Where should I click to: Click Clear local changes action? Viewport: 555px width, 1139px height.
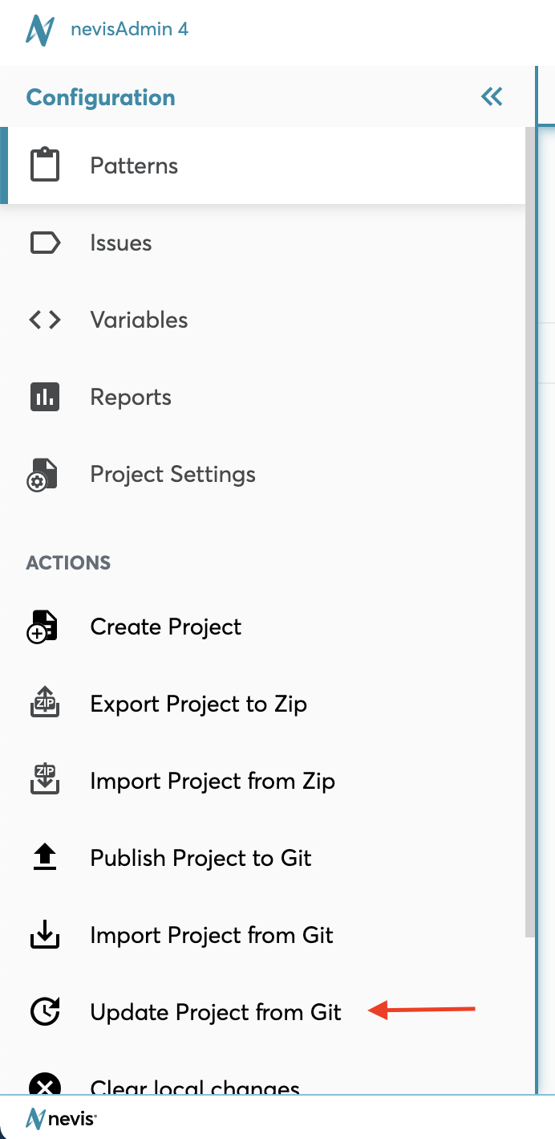point(195,1086)
